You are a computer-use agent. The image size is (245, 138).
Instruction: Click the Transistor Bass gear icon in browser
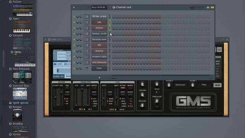10,86
